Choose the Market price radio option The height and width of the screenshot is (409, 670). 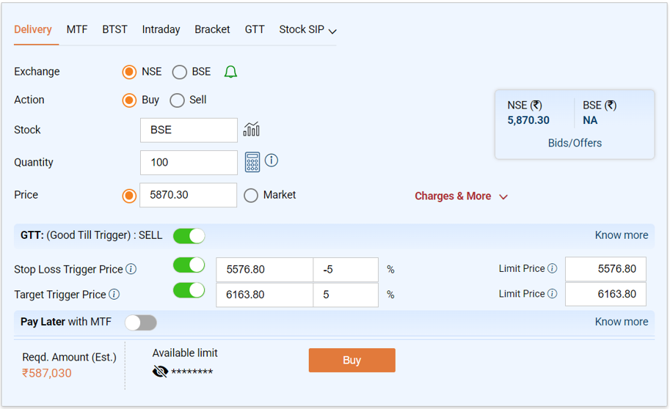[x=251, y=196]
